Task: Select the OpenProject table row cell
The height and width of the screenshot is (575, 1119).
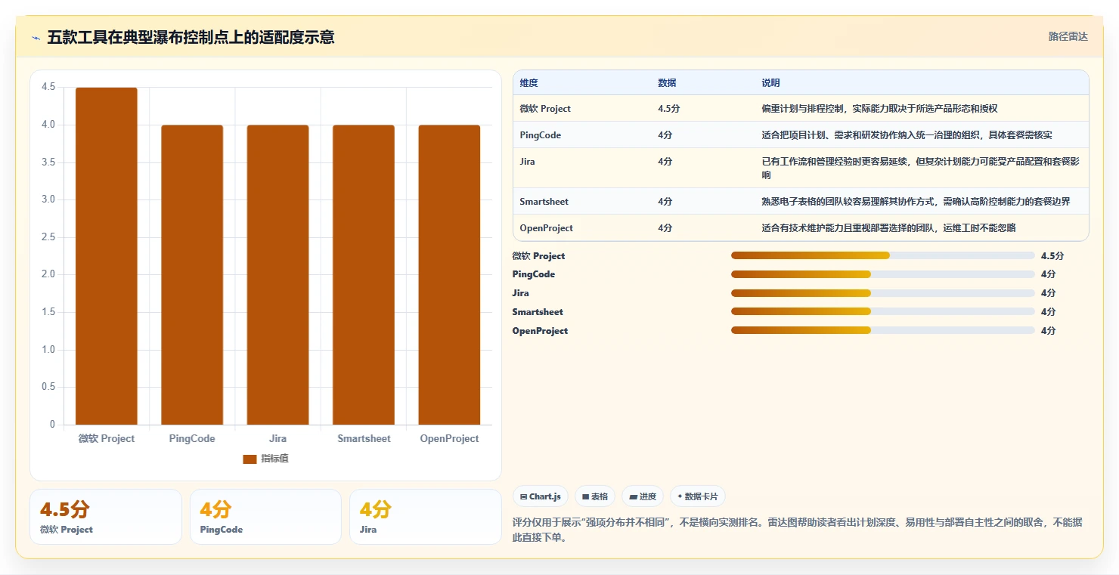Action: tap(546, 228)
